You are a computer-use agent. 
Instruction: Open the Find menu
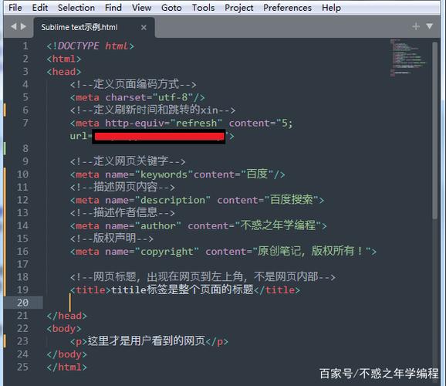coord(113,8)
